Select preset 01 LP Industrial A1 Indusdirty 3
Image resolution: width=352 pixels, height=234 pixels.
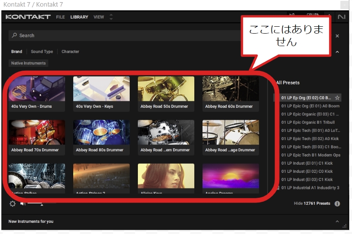click(x=310, y=188)
